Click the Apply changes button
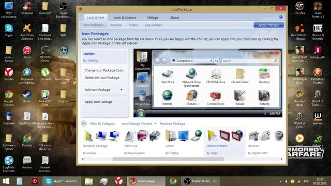The width and height of the screenshot is (331, 186). click(268, 25)
